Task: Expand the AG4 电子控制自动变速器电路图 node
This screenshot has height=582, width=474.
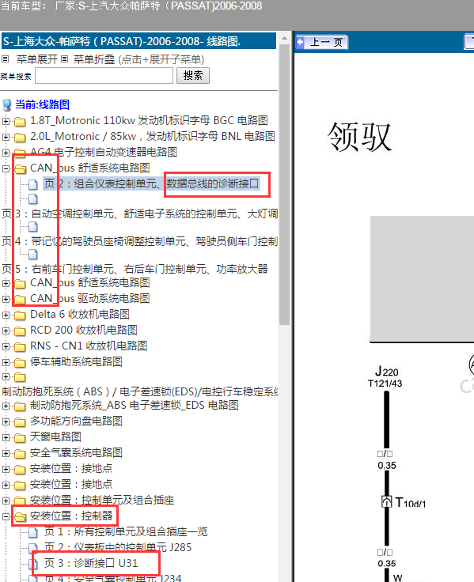Action: click(6, 153)
